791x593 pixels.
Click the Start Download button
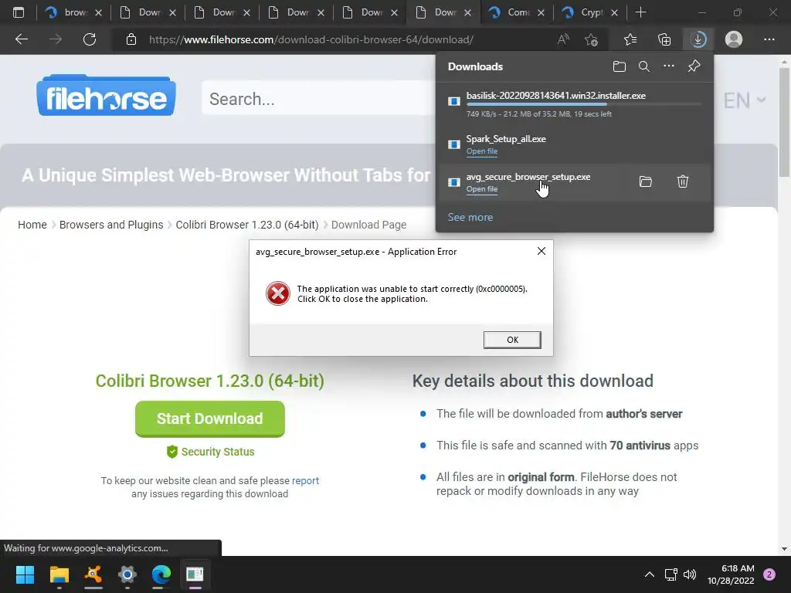click(x=210, y=418)
